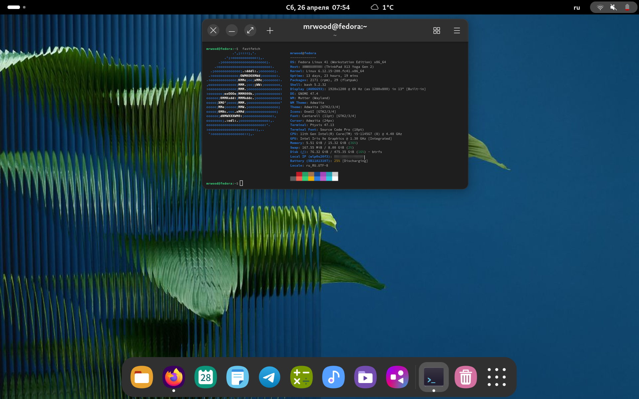Click the OS: Fedora Linux 41 line

click(338, 62)
